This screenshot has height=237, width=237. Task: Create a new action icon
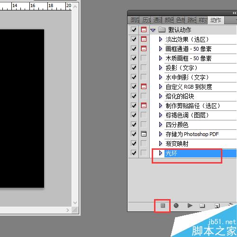pos(217,206)
